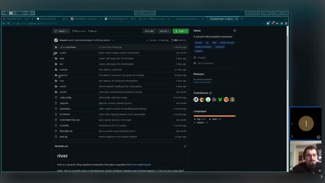325x183 pixels.
Task: Open the .editorconfig file
Action: (x=66, y=98)
